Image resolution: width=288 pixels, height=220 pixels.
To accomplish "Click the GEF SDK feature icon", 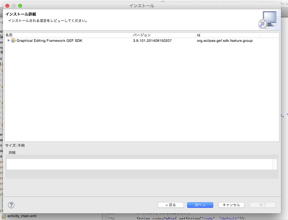I will pyautogui.click(x=13, y=40).
